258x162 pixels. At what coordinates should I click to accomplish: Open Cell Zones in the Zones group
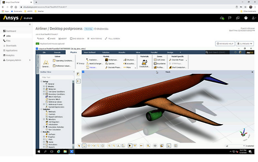tap(159, 60)
